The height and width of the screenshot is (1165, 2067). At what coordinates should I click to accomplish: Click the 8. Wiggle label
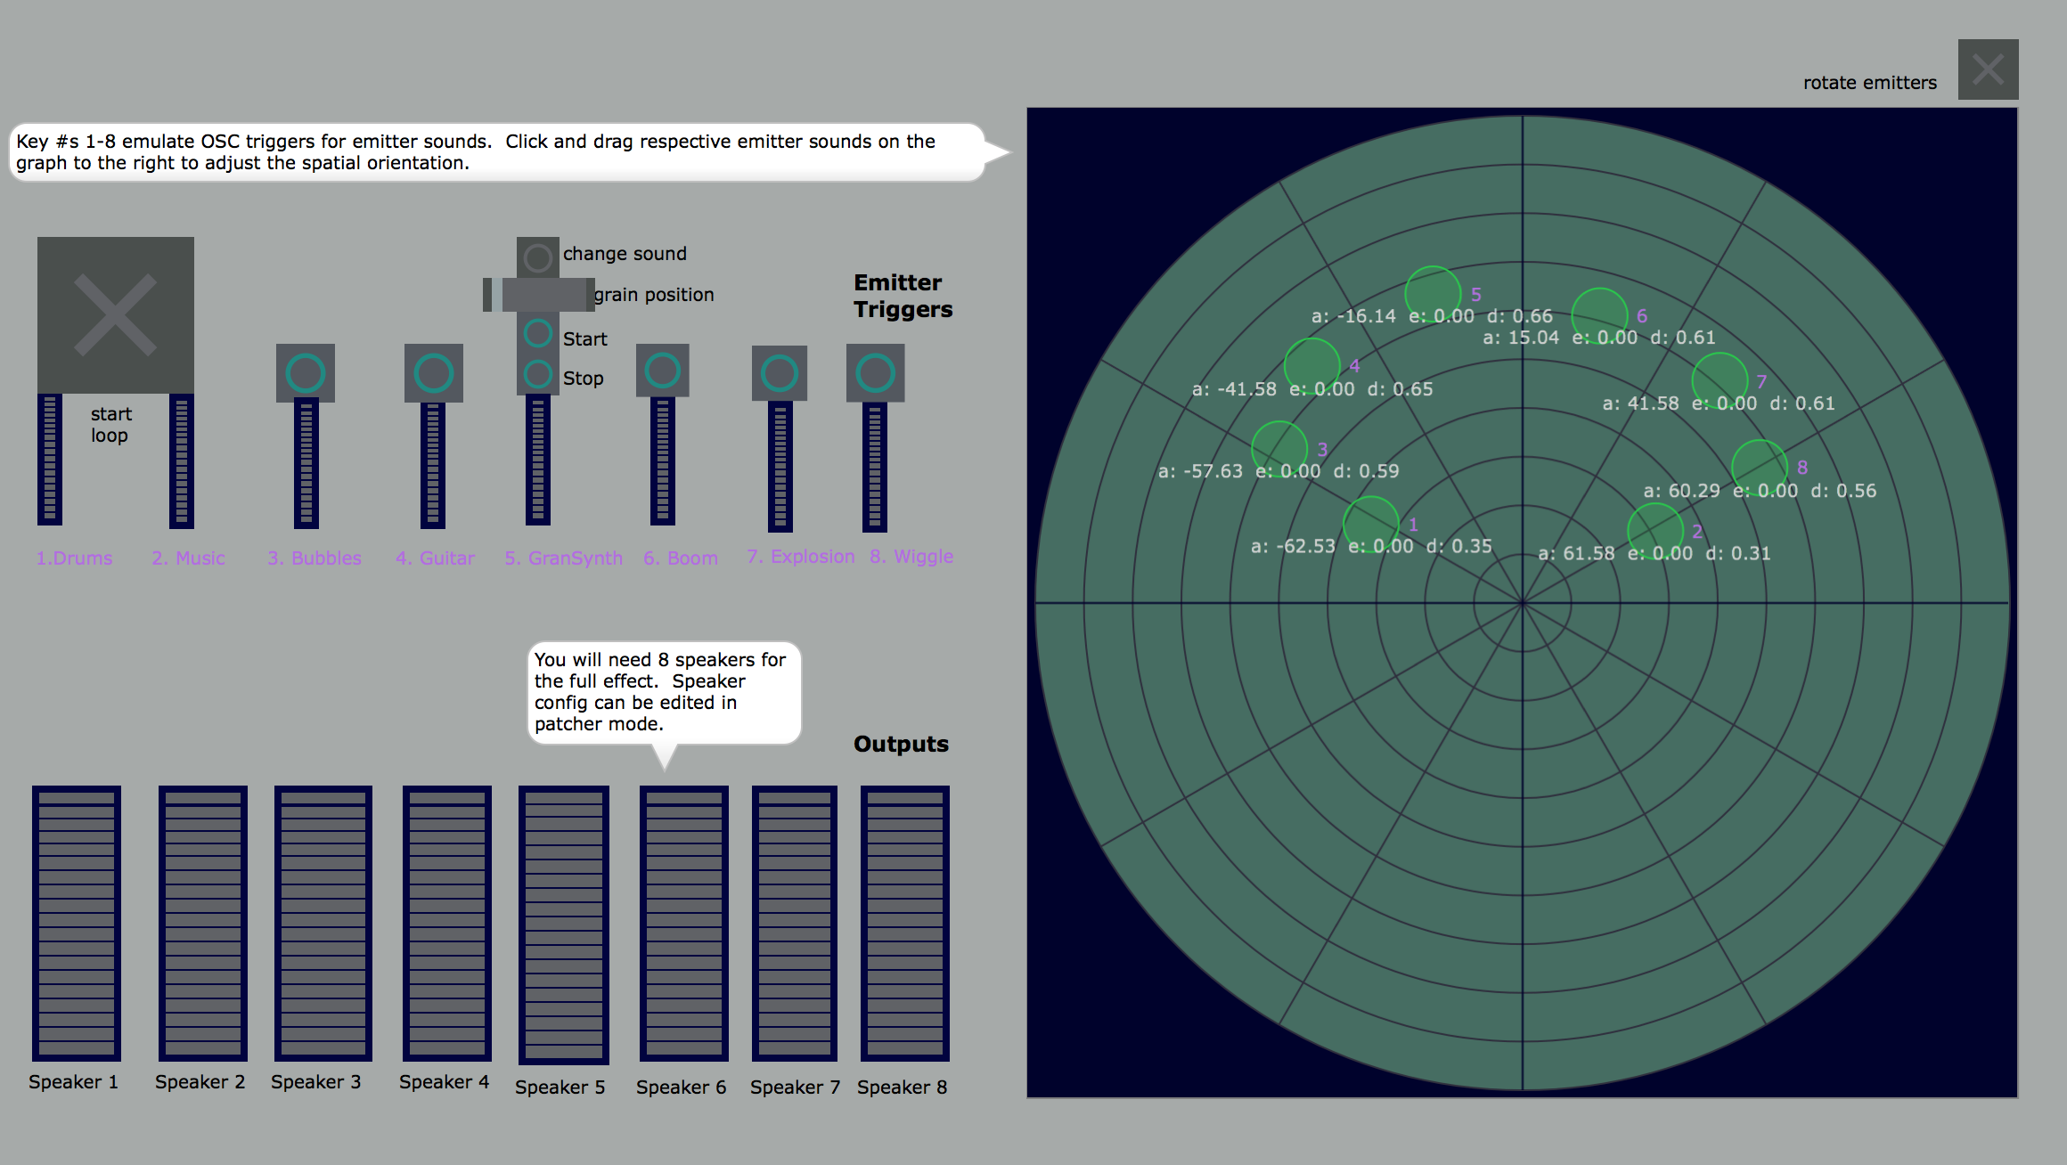point(911,557)
